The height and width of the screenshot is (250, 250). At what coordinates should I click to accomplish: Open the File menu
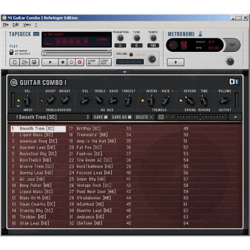(6, 25)
